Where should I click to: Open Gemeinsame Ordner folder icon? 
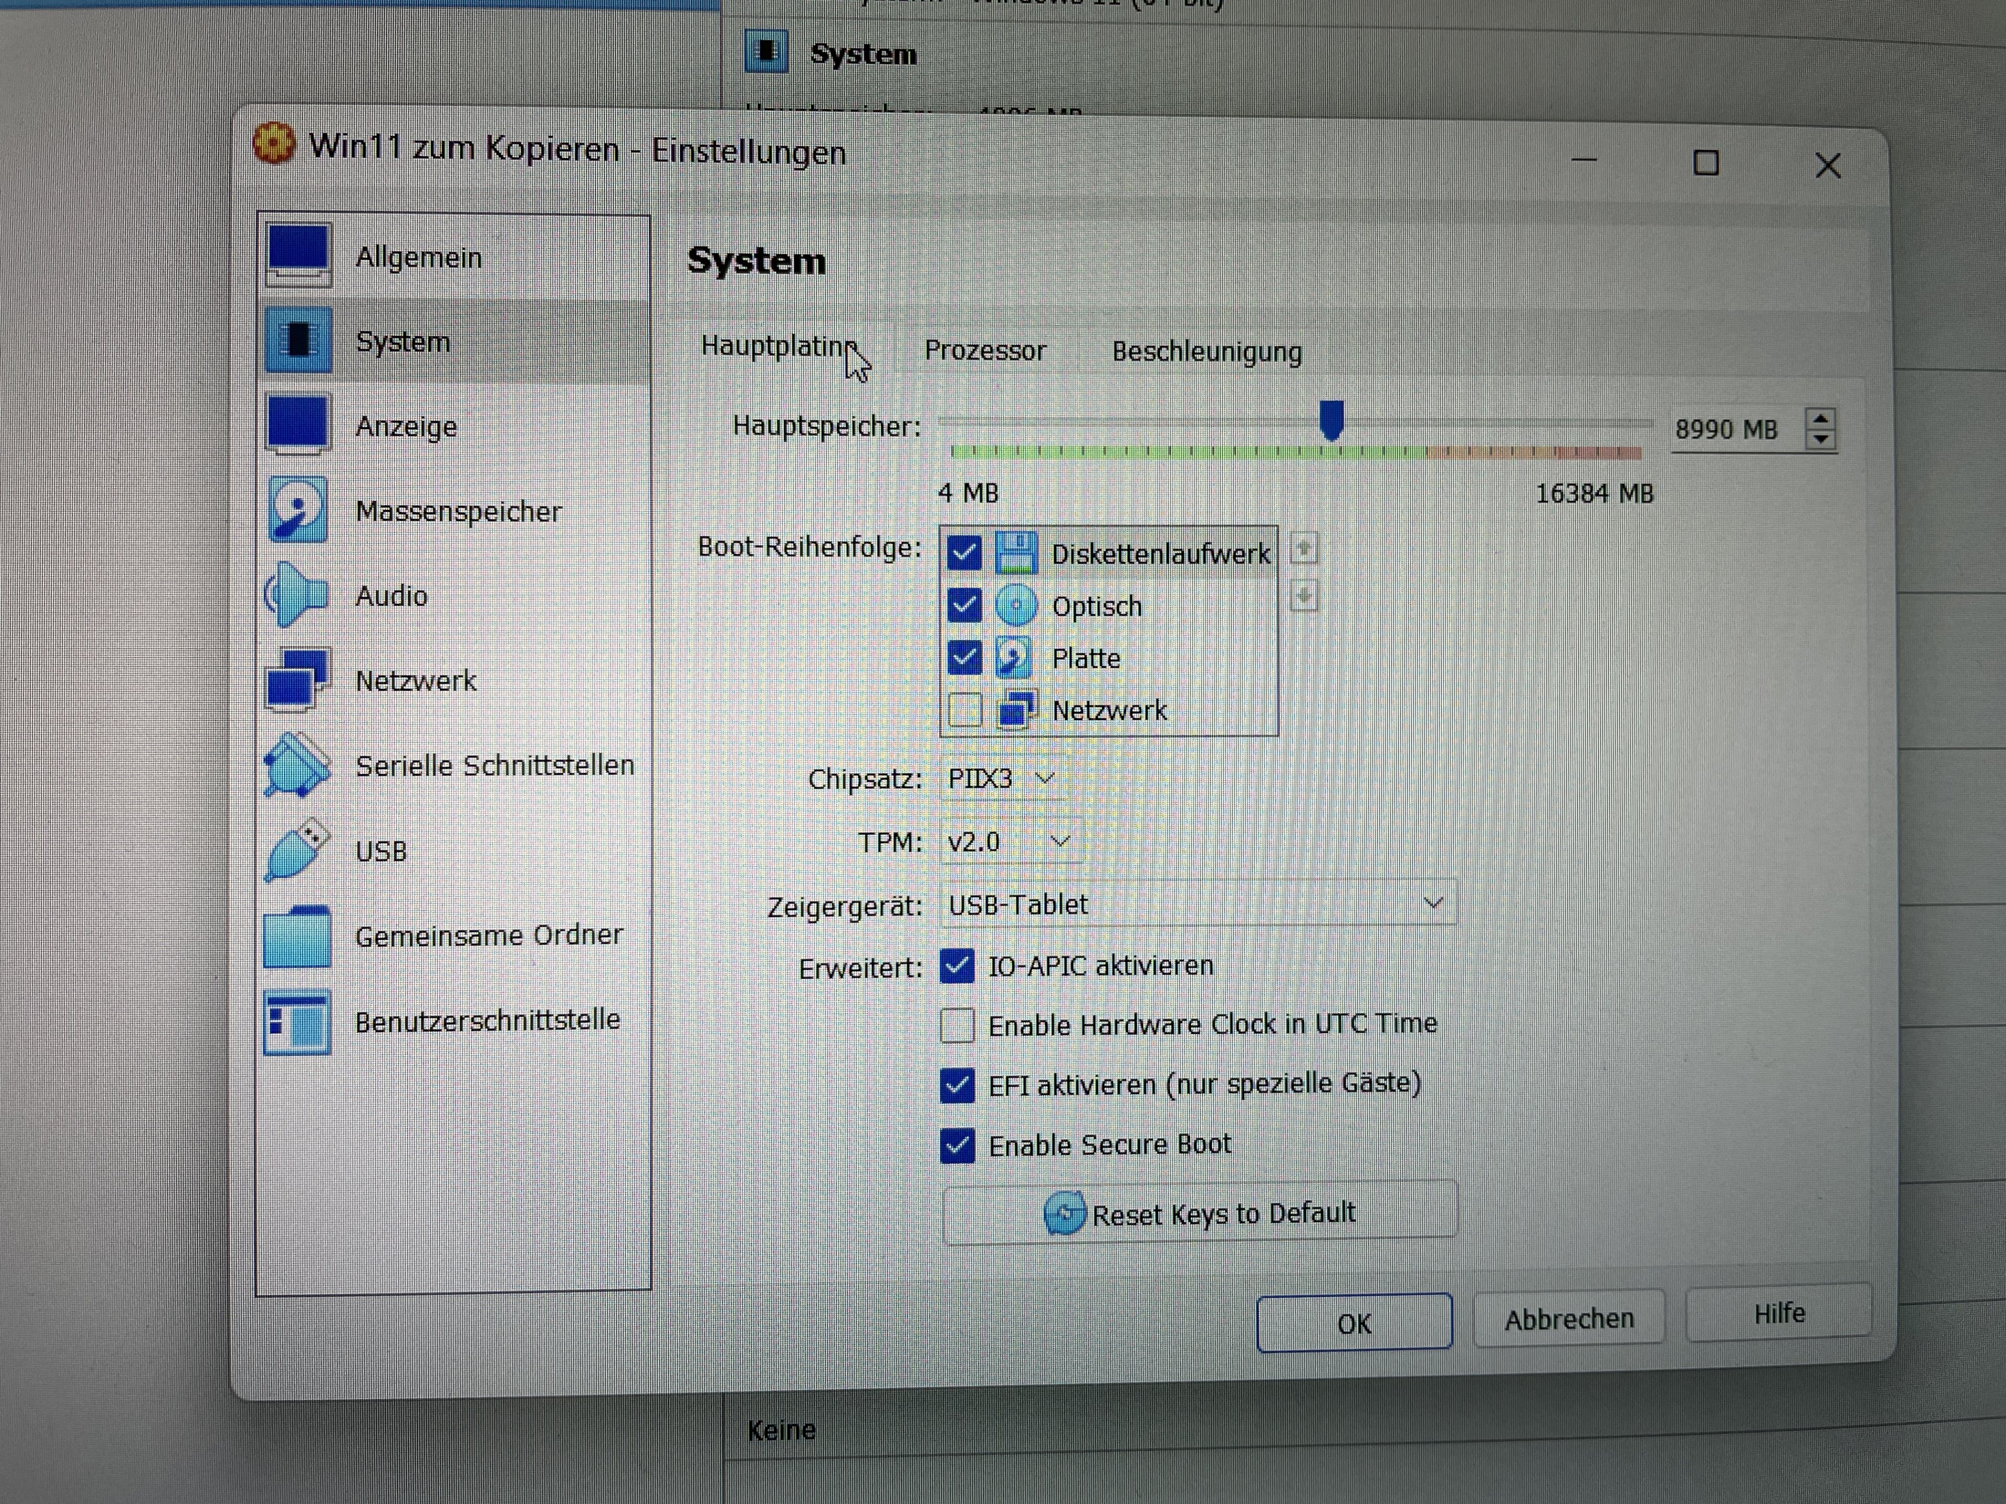coord(297,936)
